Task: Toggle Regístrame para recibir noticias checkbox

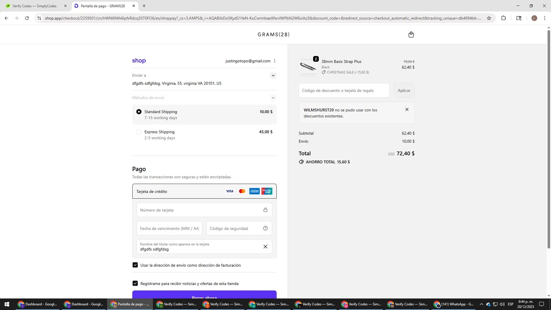Action: pos(135,284)
